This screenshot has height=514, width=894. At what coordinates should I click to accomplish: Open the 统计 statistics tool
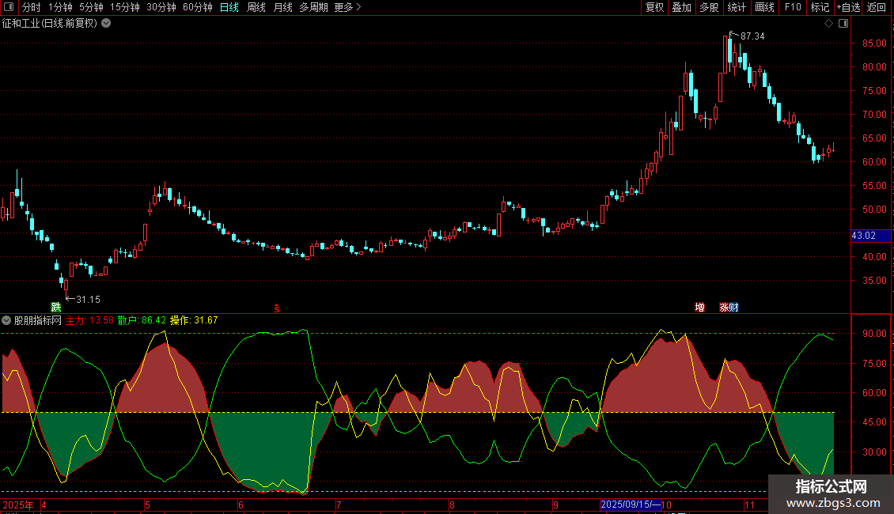(x=737, y=7)
